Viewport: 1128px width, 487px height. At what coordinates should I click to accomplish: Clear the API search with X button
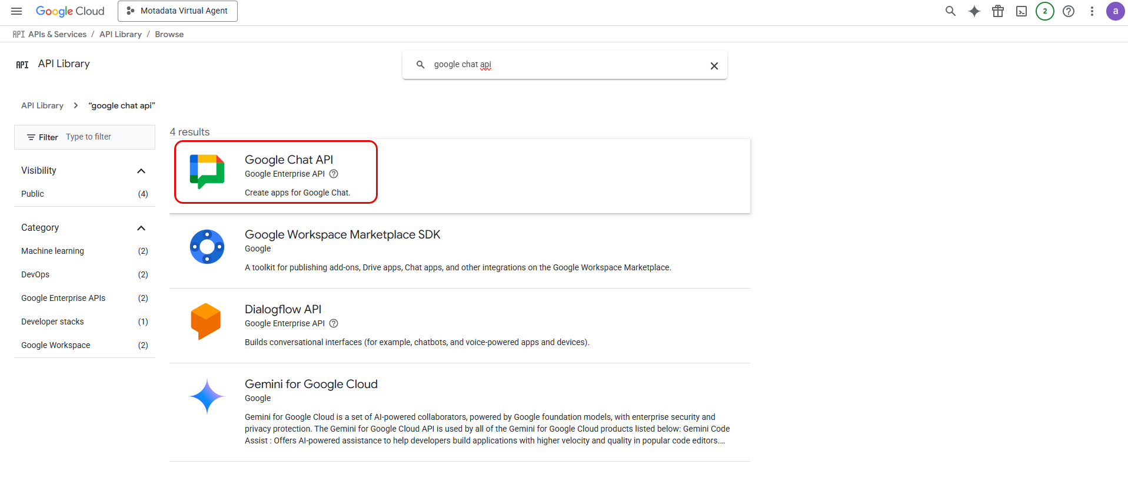tap(714, 66)
